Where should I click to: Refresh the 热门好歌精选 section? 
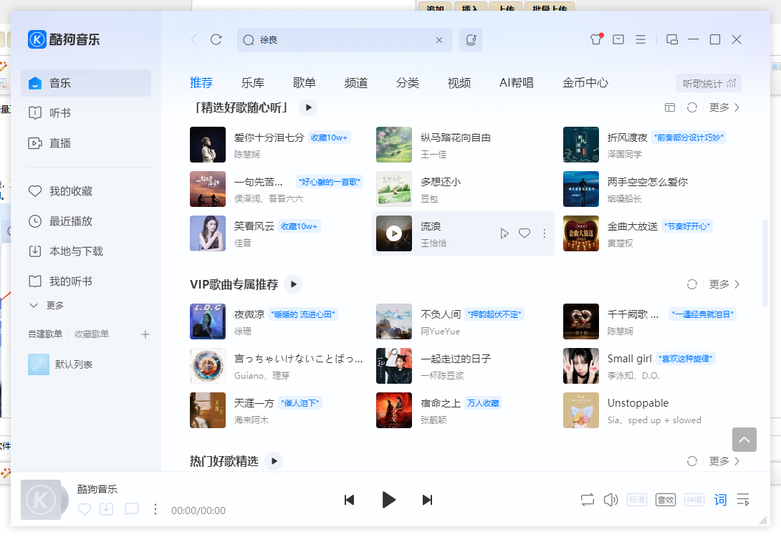[692, 461]
